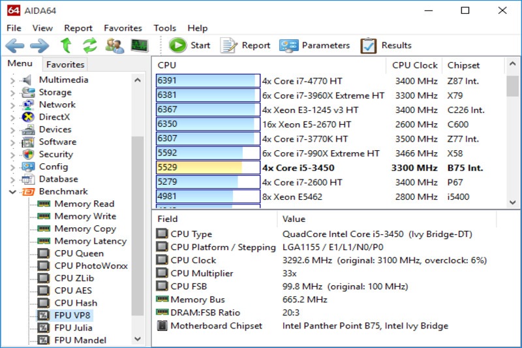Click the blue Forward arrow in toolbar
This screenshot has height=348, width=522.
[39, 46]
